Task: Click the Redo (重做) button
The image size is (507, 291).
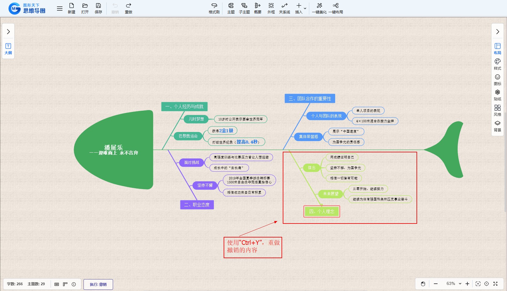Action: [128, 8]
